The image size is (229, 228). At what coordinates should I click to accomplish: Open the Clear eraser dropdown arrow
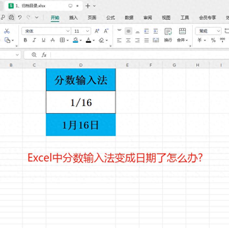point(107,40)
